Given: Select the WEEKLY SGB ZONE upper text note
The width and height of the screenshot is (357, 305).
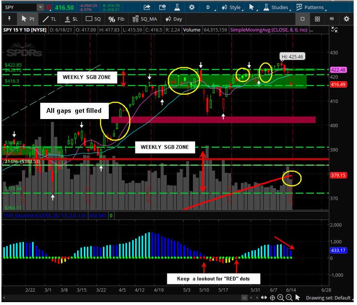Looking at the screenshot, I should click(x=87, y=77).
